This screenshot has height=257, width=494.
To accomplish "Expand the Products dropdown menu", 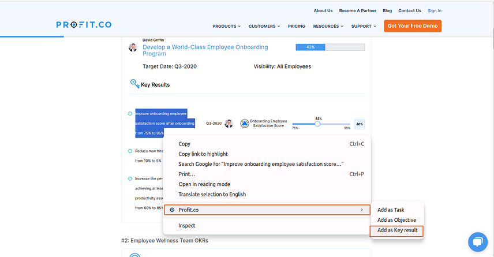I will pyautogui.click(x=227, y=26).
